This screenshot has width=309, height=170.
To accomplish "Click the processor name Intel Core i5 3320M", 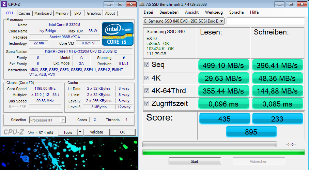I will tap(65, 25).
